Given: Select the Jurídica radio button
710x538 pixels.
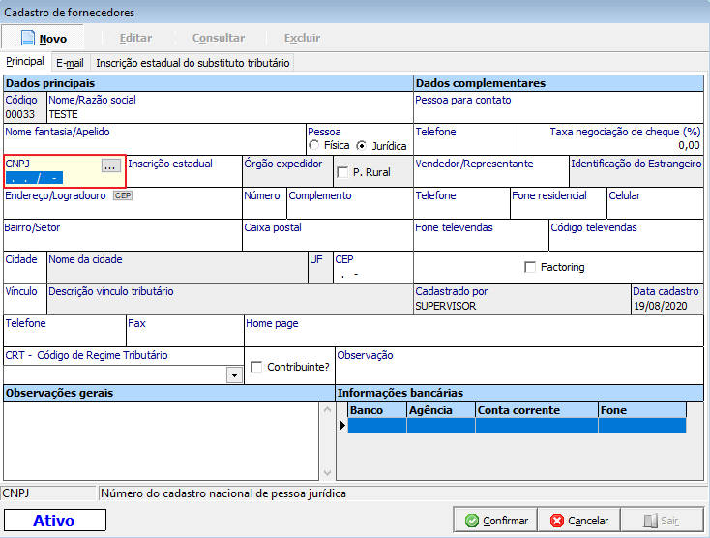Looking at the screenshot, I should pos(362,146).
